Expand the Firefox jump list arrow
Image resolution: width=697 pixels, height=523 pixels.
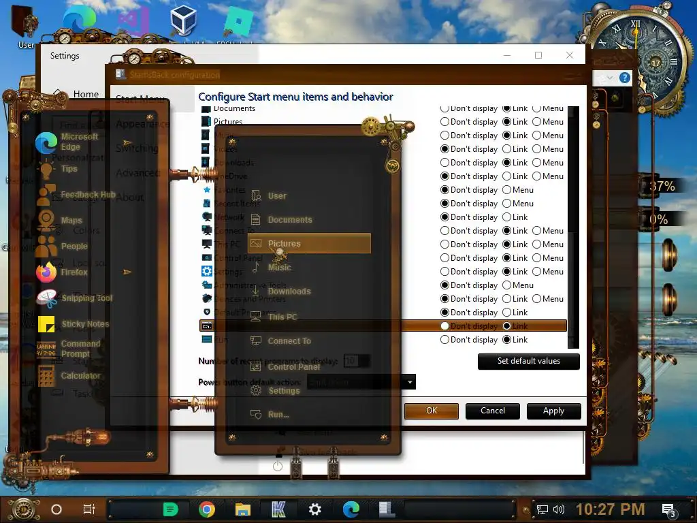point(127,272)
